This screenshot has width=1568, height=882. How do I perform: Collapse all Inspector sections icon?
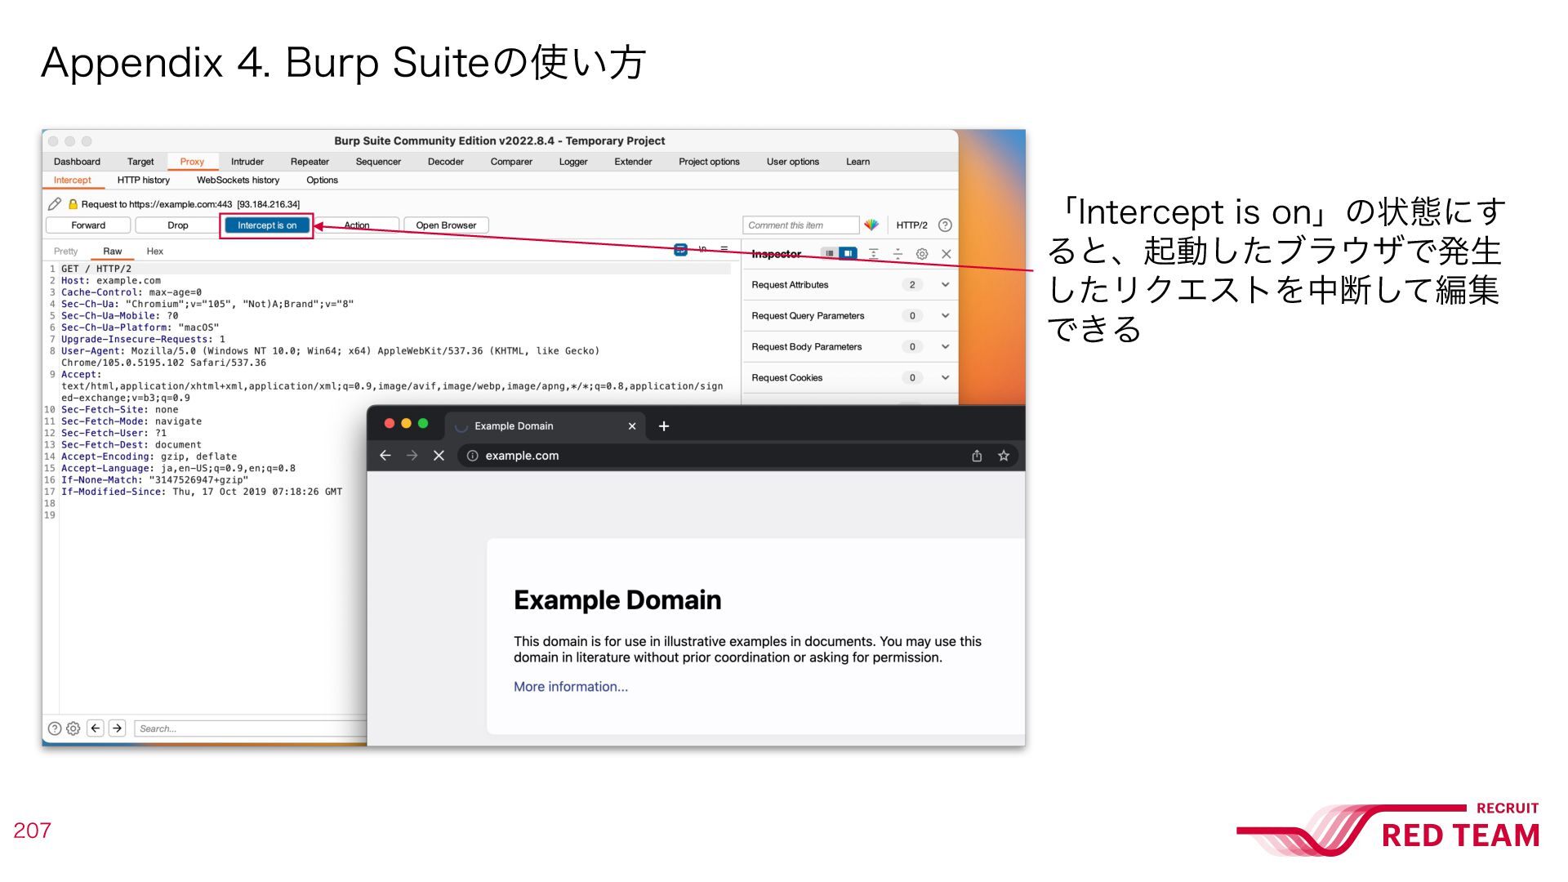point(898,254)
